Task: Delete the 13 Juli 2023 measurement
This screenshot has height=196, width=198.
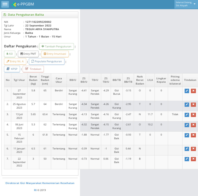Action: (x=193, y=115)
